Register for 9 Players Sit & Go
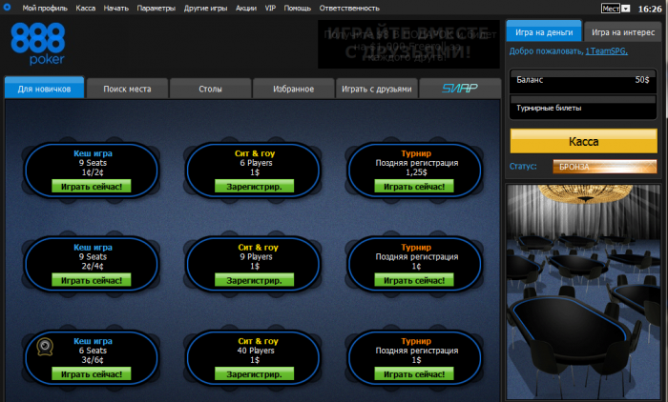Screen dimensions: 668x402 [254, 280]
